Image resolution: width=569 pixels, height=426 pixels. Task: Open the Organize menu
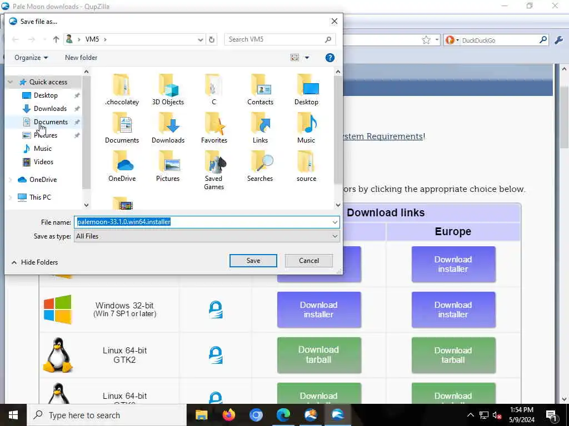(31, 58)
